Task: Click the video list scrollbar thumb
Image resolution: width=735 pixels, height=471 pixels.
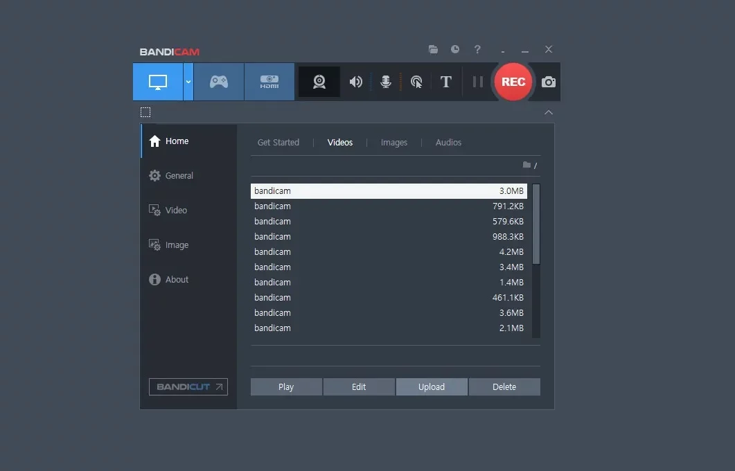Action: [x=536, y=224]
